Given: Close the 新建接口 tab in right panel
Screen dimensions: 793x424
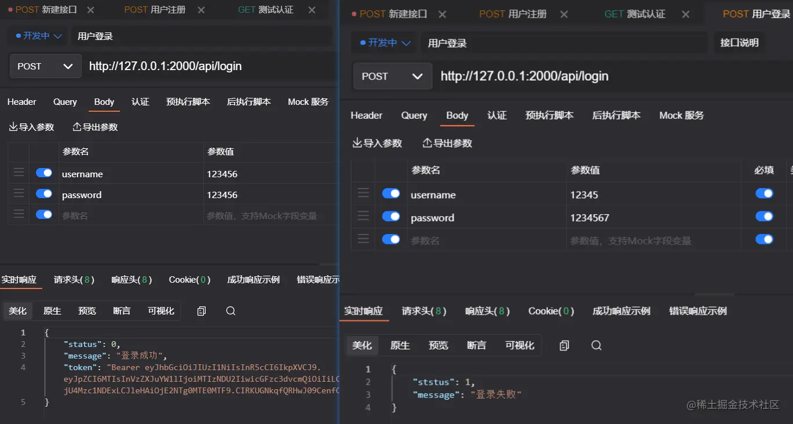Looking at the screenshot, I should [x=442, y=14].
